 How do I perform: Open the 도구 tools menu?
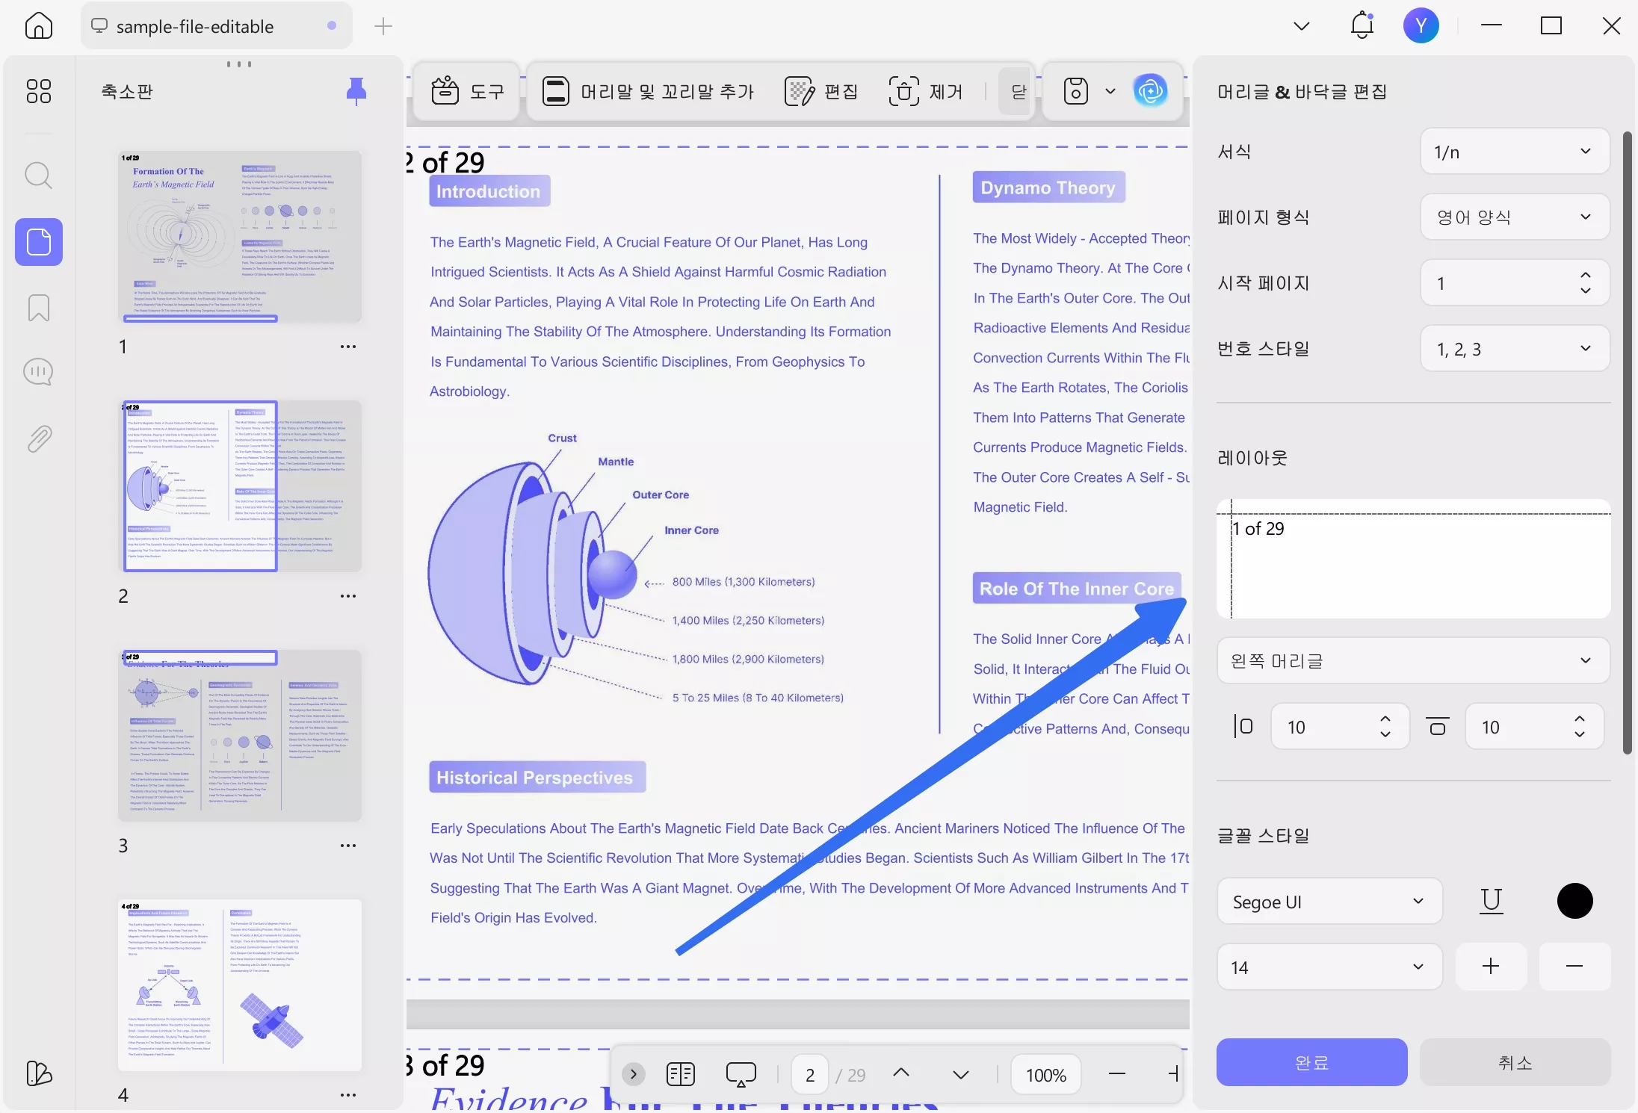(x=468, y=91)
